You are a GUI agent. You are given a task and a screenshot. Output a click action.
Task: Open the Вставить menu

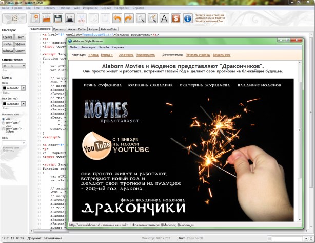click(x=49, y=8)
